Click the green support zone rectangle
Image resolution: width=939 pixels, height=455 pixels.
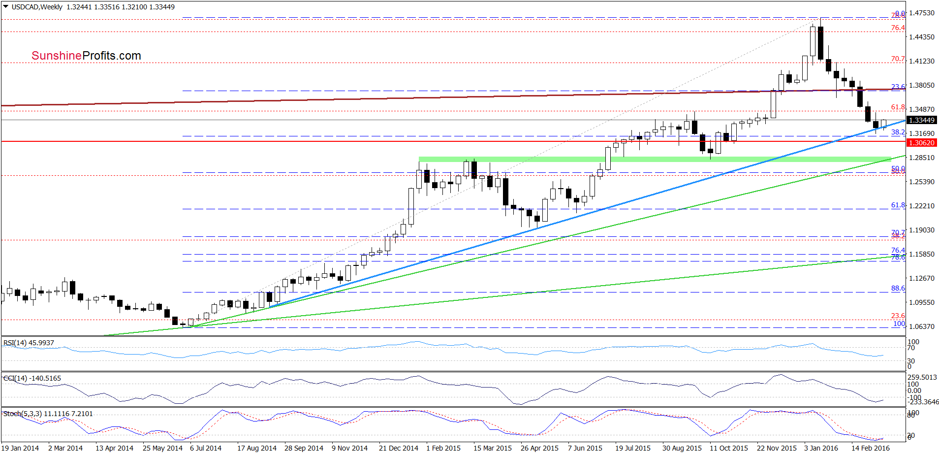point(655,160)
